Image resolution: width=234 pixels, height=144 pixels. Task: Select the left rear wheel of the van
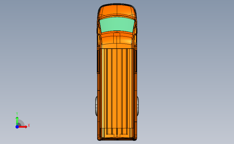96,106
